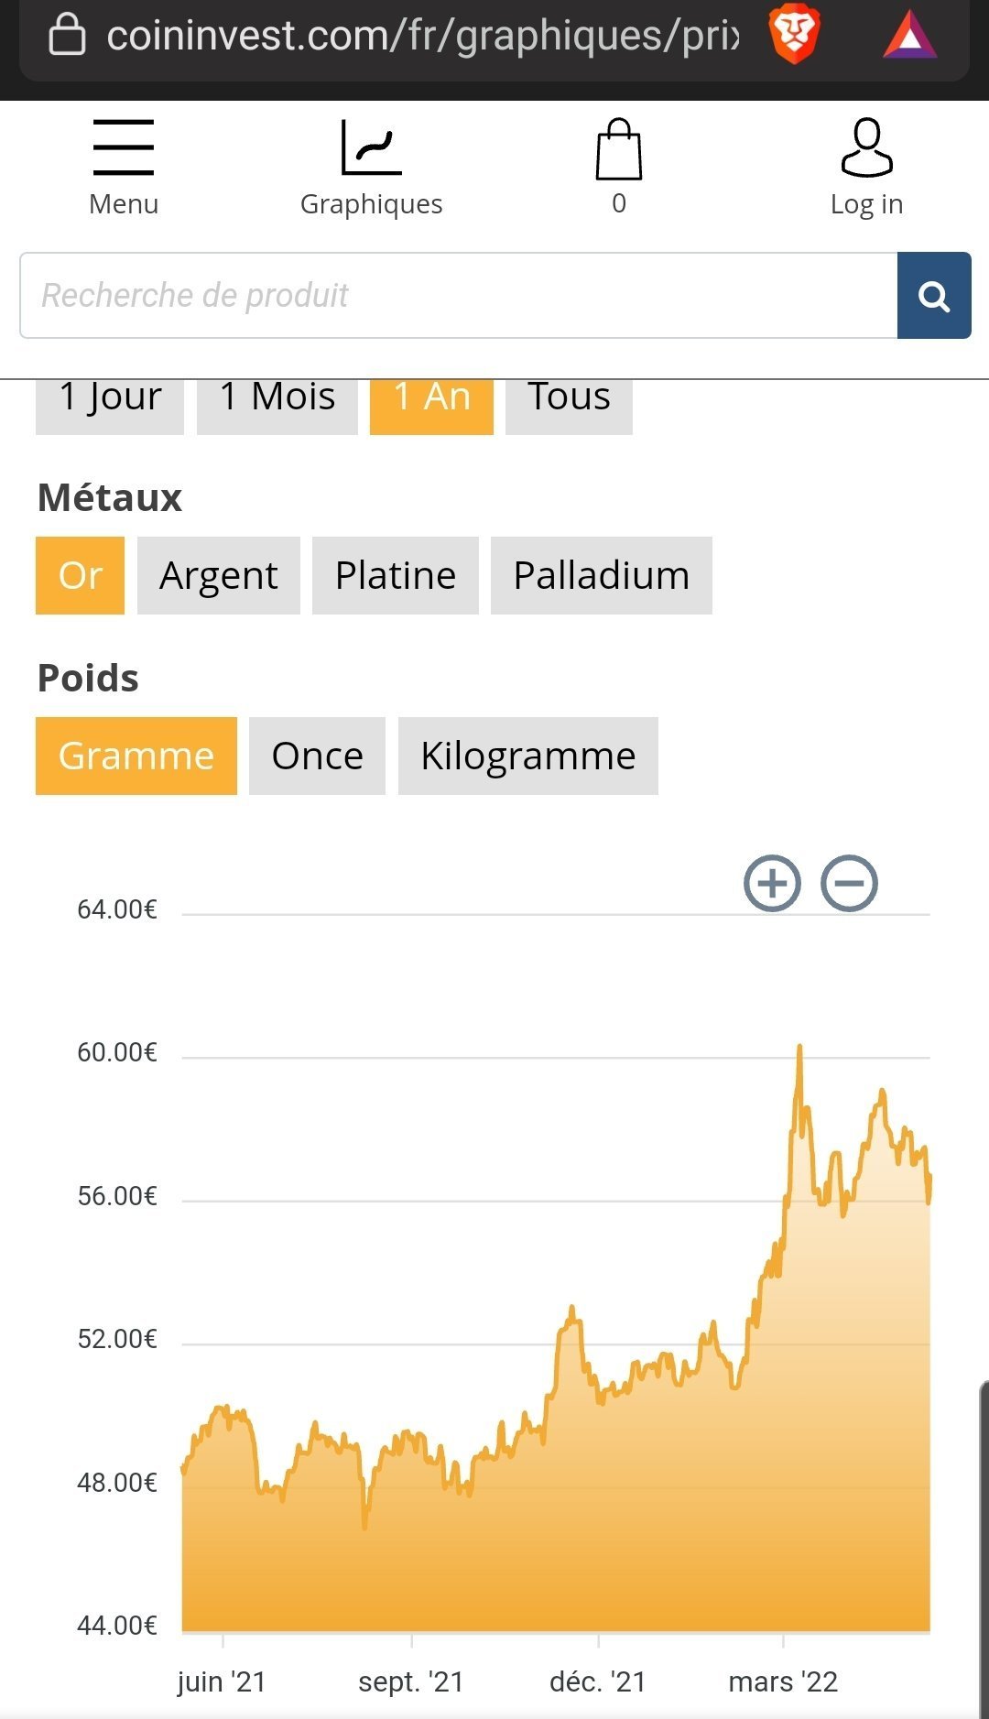This screenshot has height=1719, width=989.
Task: Zoom out the chart with minus icon
Action: 849,884
